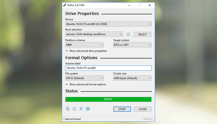Click the 'Rufus 3.0.1304' title text
Image resolution: width=217 pixels, height=124 pixels.
coord(76,5)
